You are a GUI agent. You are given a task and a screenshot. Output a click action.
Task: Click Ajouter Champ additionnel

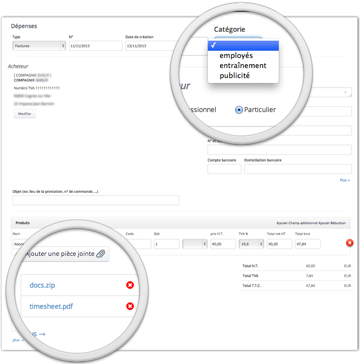click(x=297, y=223)
